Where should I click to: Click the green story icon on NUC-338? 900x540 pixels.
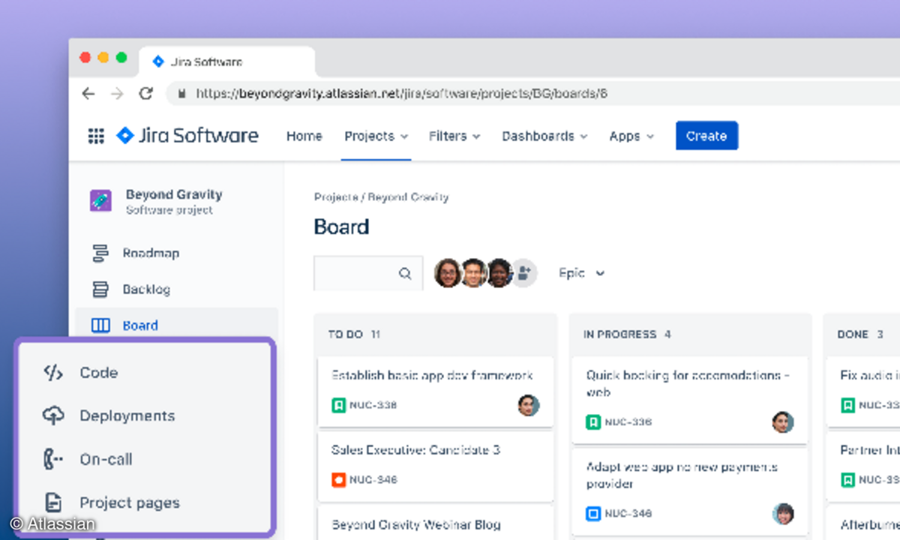338,405
